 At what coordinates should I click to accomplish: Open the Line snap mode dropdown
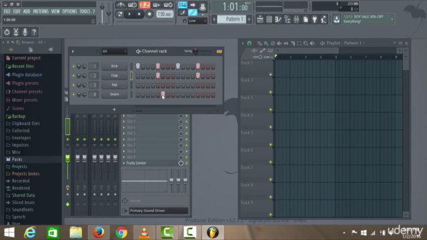point(197,21)
